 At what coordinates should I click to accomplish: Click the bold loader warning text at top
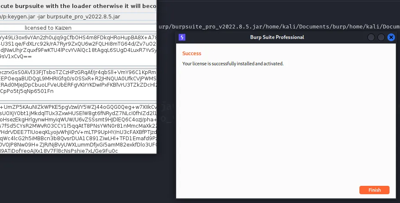(x=78, y=6)
